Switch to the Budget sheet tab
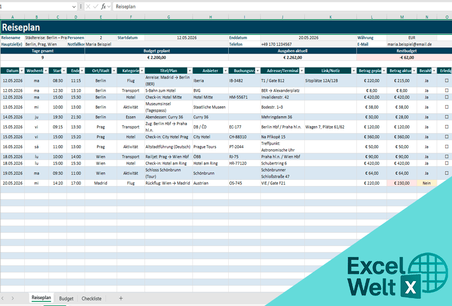 66,298
